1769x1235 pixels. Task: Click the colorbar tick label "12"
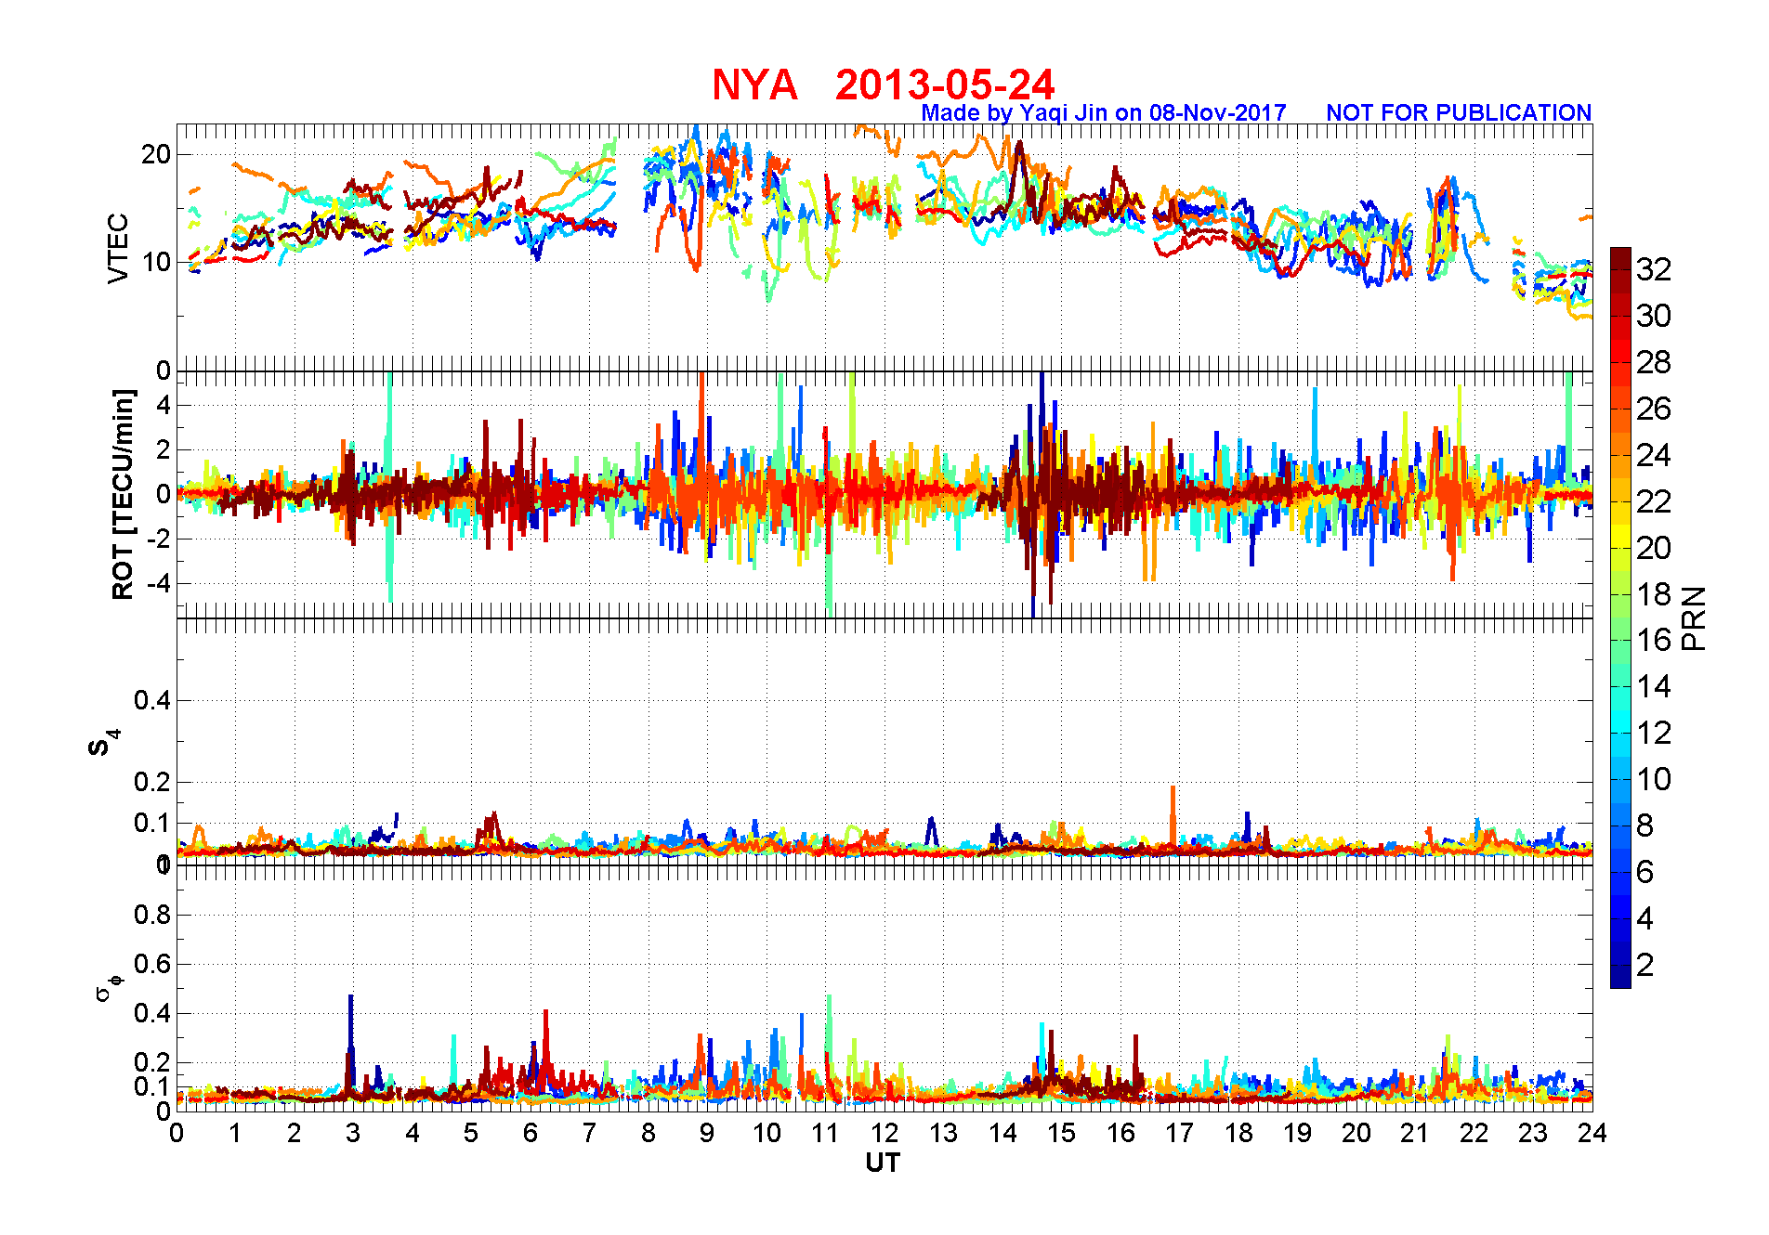coord(1654,733)
